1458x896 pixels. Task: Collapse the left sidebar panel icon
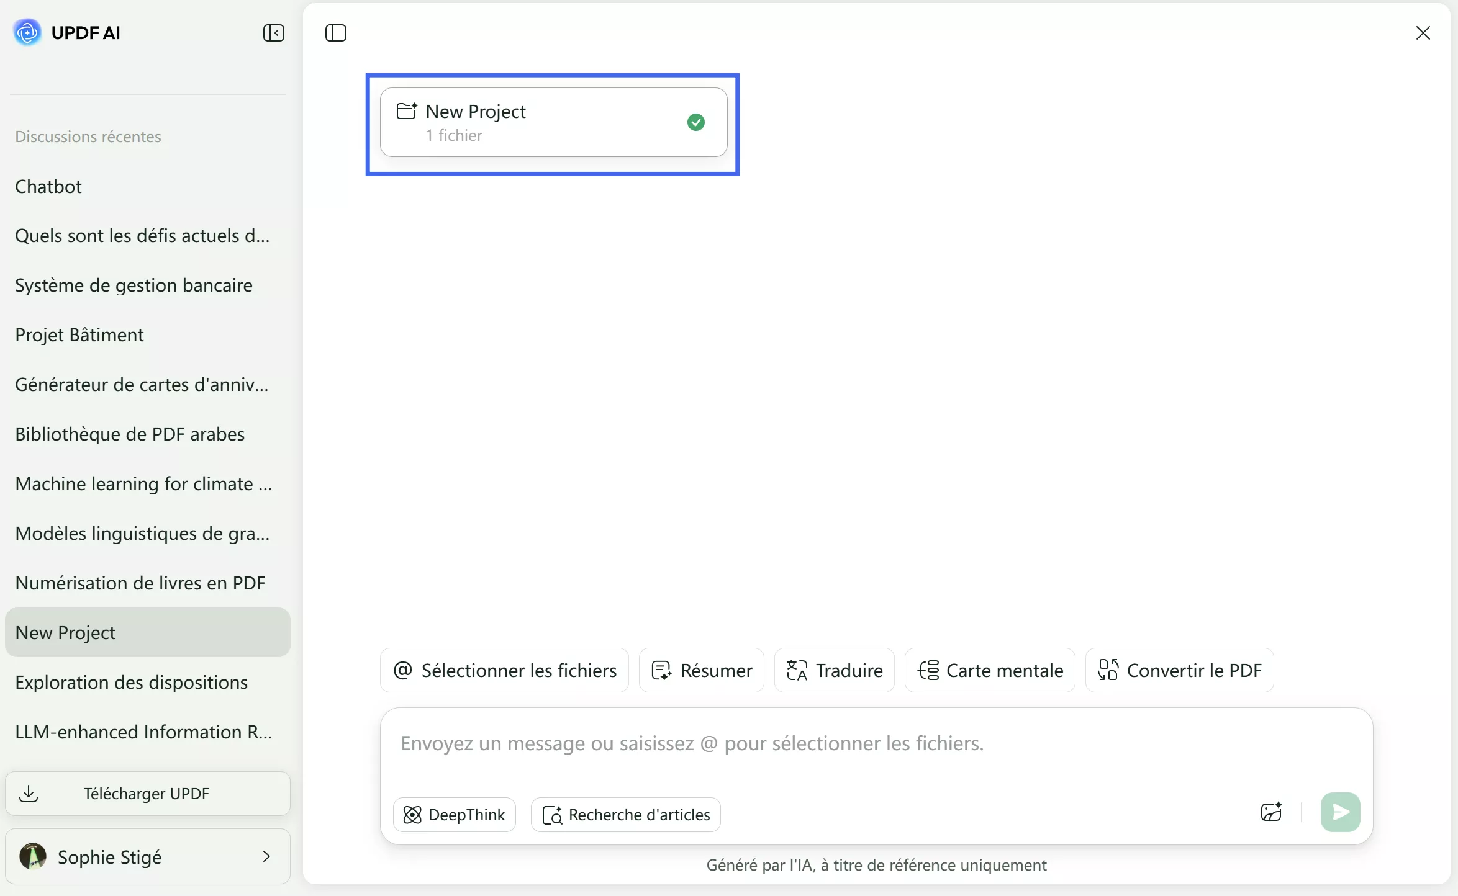[x=273, y=33]
